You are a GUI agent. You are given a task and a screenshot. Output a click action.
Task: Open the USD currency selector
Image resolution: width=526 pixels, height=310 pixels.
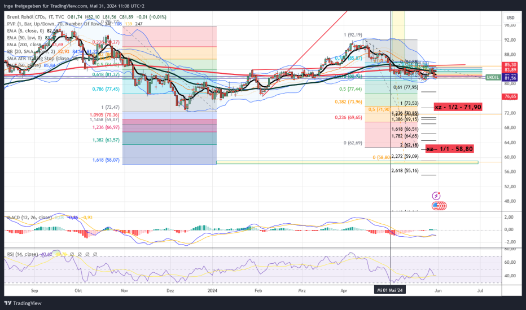(x=510, y=17)
